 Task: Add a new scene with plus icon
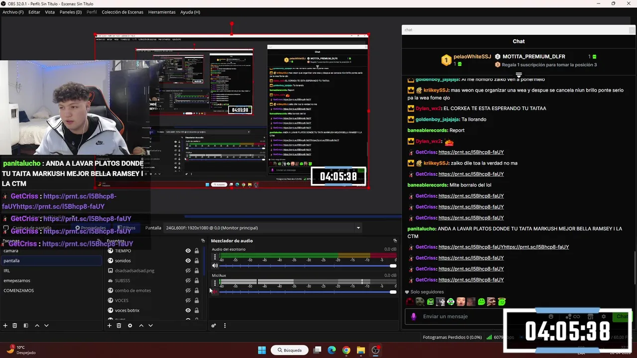(5, 326)
